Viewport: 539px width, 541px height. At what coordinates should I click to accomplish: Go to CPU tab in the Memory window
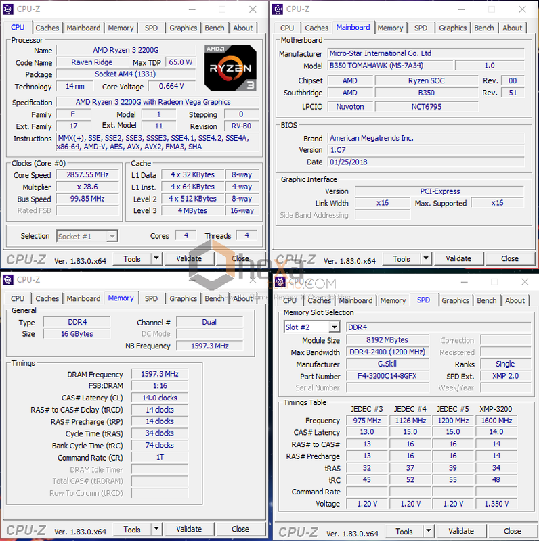click(18, 298)
